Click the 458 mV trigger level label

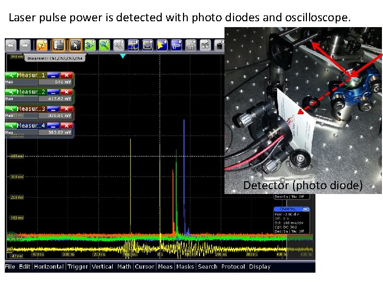17,156
